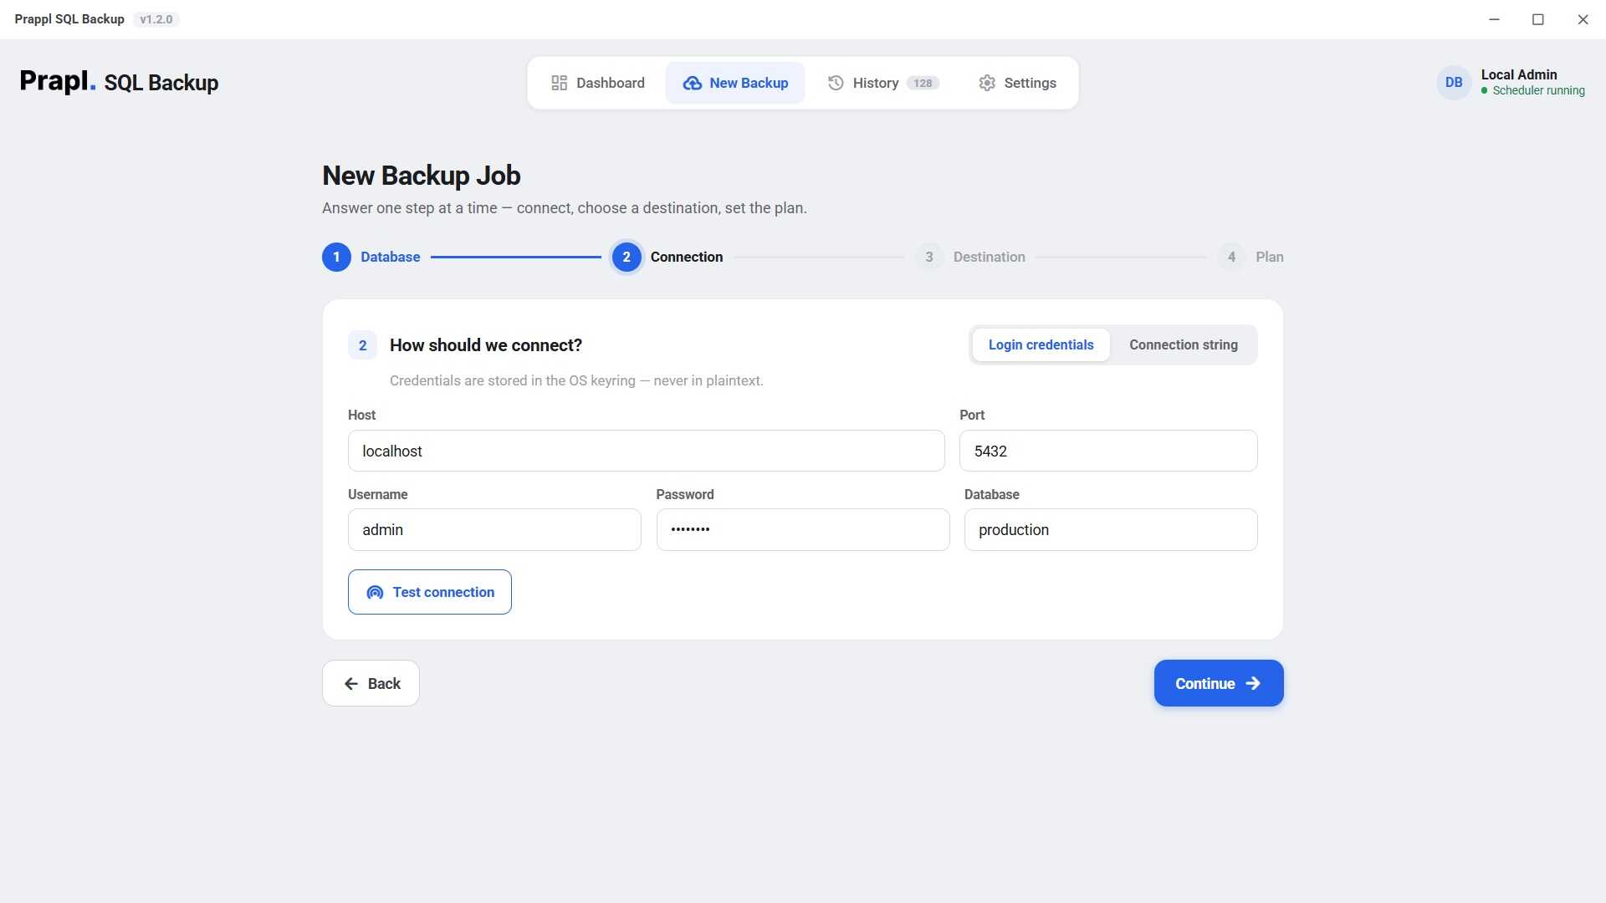The height and width of the screenshot is (903, 1606).
Task: Click the Test connection signal icon
Action: [x=375, y=592]
